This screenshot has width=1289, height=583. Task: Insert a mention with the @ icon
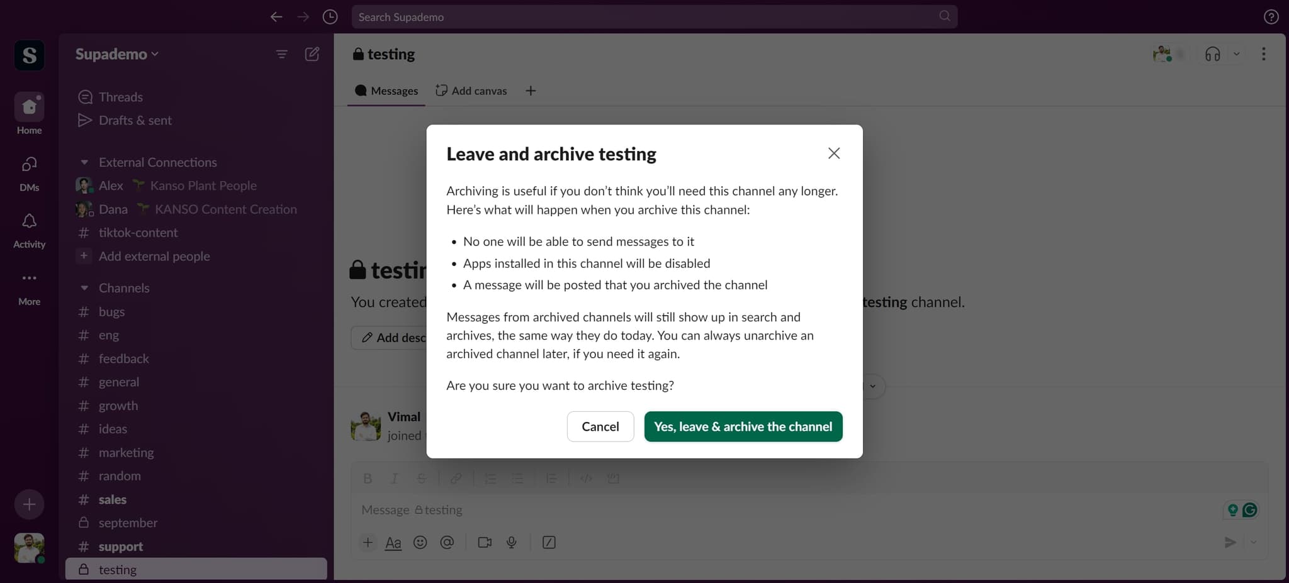click(x=447, y=542)
